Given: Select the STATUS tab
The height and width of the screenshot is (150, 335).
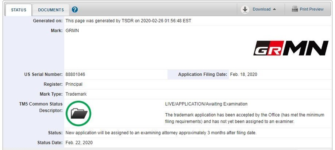Looking at the screenshot, I should 19,10.
